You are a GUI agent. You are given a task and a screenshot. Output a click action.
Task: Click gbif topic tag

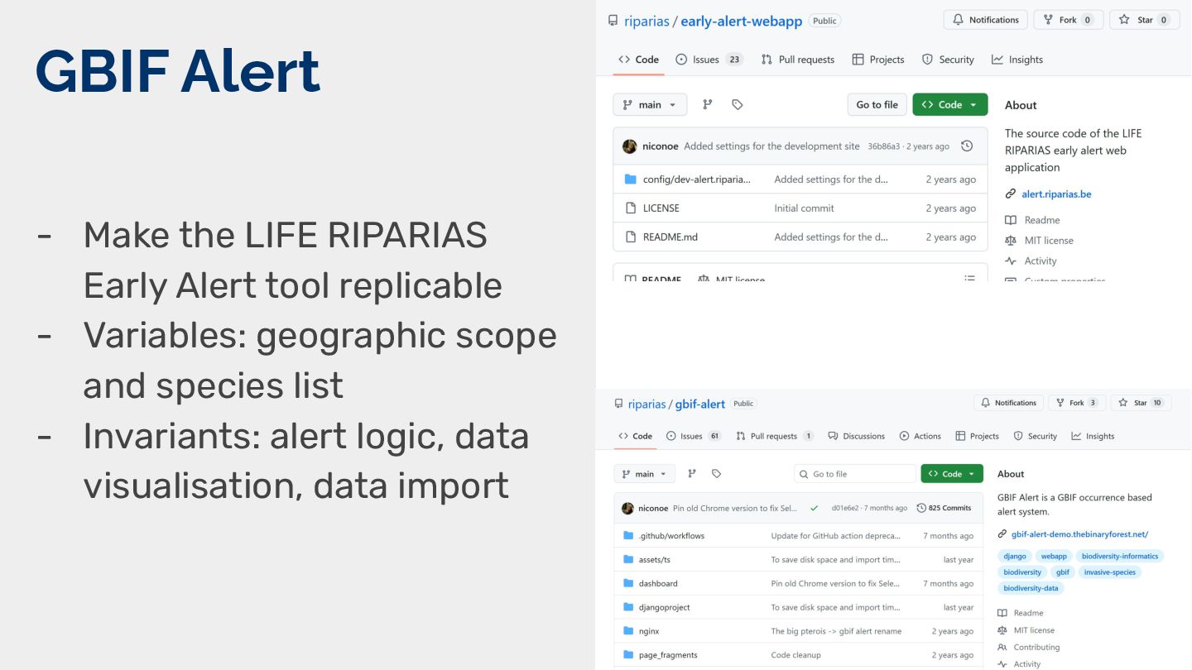coord(1063,572)
